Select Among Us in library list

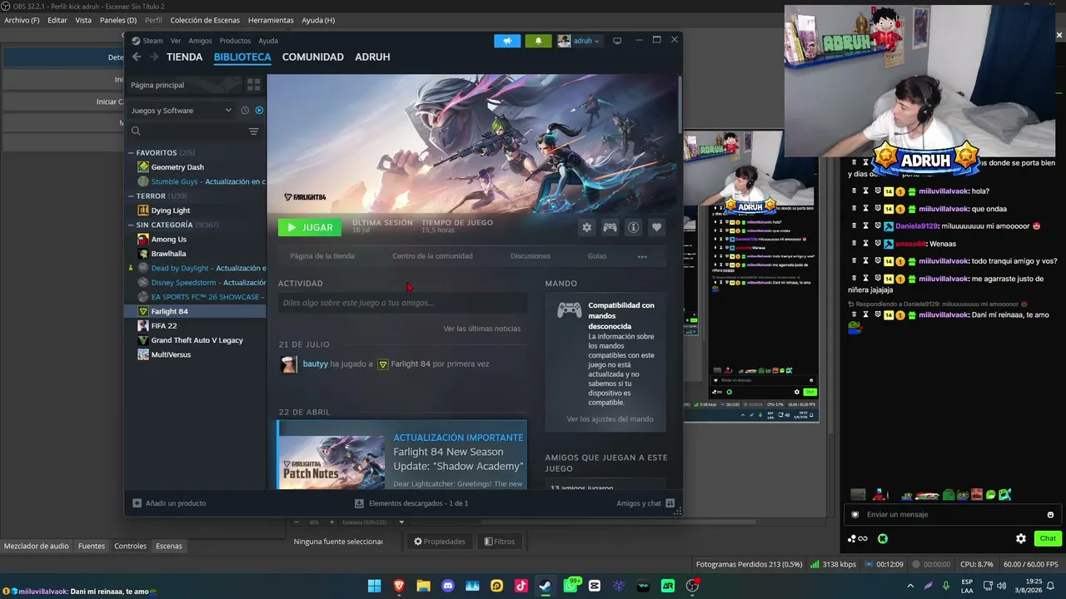coord(169,240)
